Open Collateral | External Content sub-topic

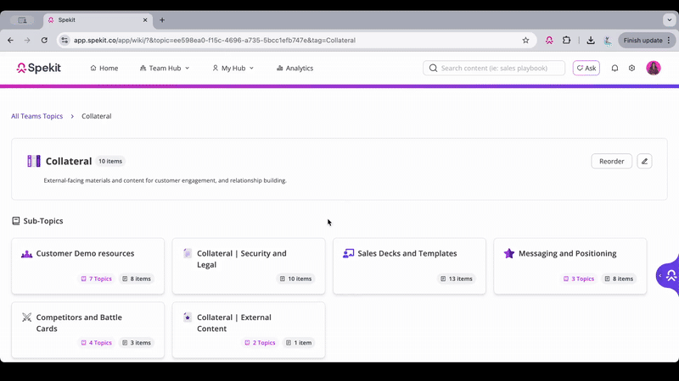coord(249,330)
